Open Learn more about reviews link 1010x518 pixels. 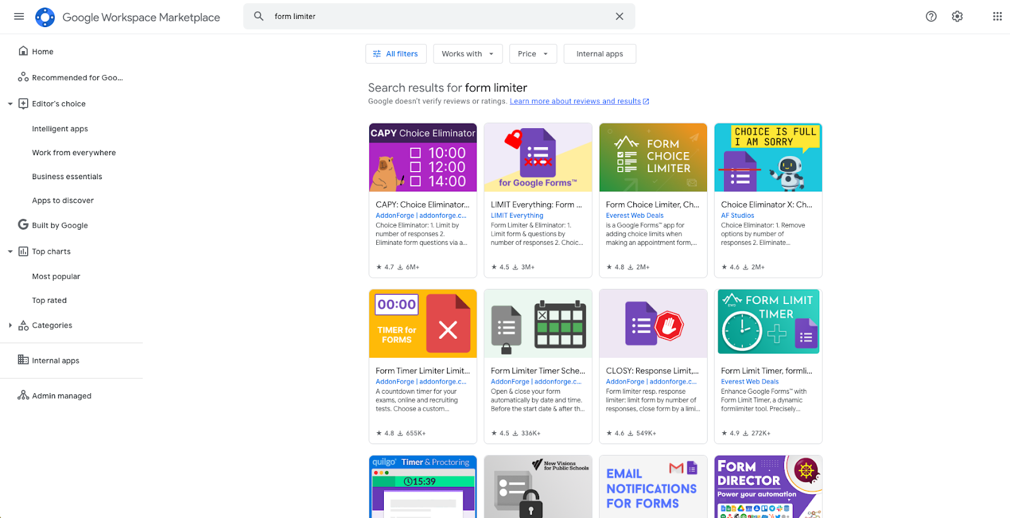575,101
